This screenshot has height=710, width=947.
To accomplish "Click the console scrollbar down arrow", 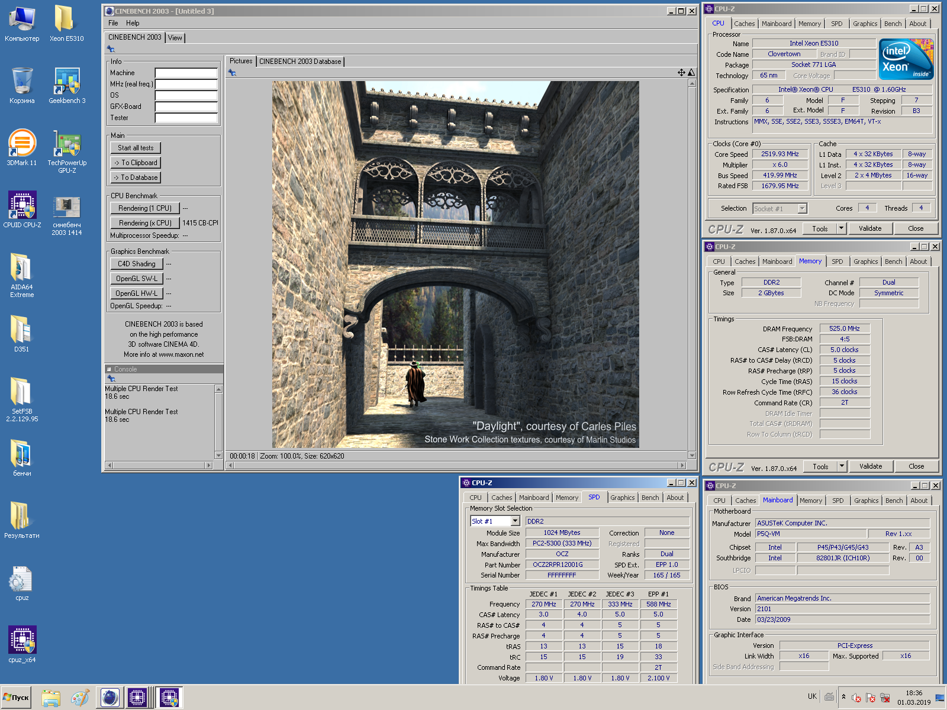I will click(218, 456).
